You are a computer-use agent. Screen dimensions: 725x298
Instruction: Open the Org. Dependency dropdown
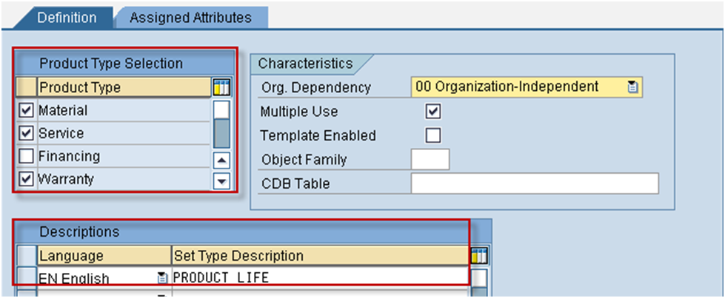(x=527, y=87)
